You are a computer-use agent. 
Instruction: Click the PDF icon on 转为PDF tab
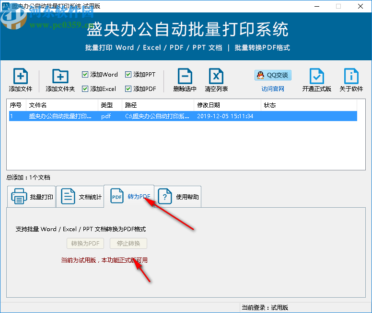coord(117,196)
